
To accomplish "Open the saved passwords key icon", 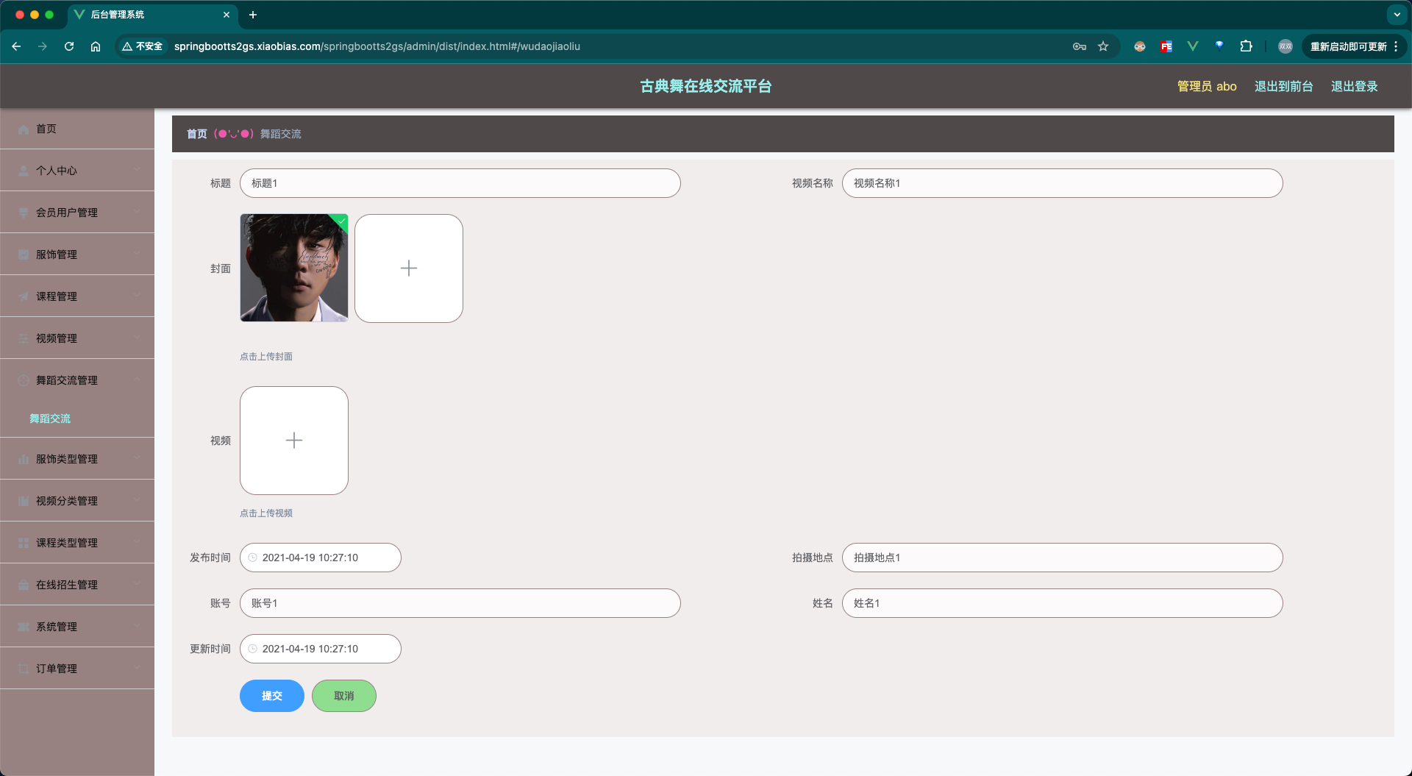I will (1080, 46).
